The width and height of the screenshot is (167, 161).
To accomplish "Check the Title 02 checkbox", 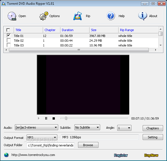I will click(x=9, y=40).
